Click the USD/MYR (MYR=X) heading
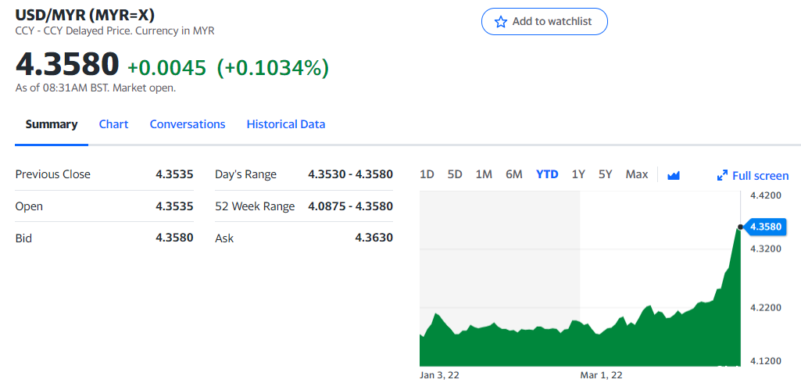This screenshot has height=383, width=801. coord(85,15)
